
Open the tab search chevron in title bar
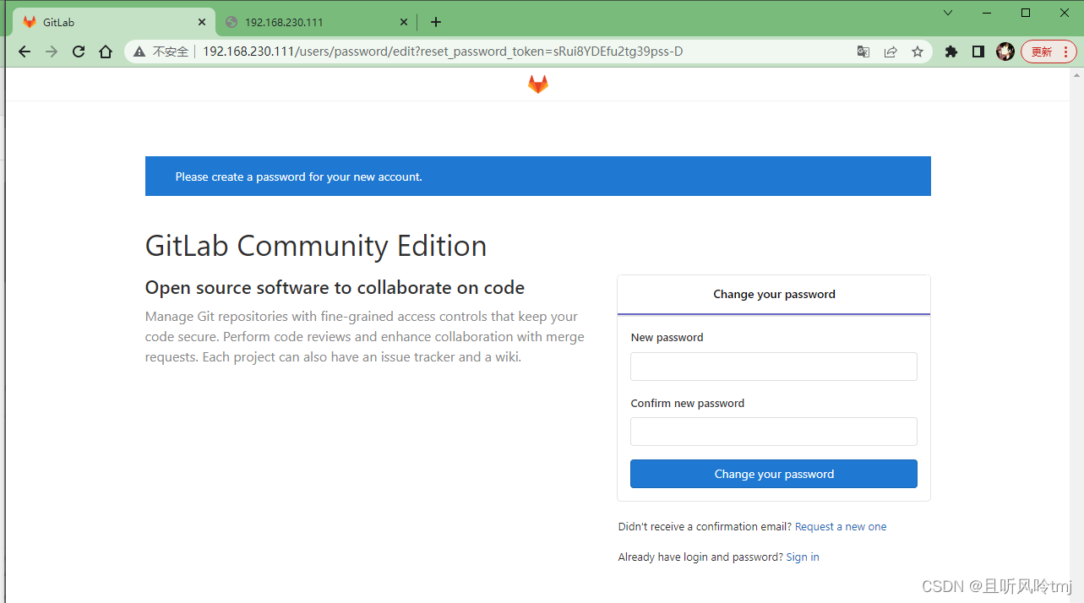click(948, 13)
